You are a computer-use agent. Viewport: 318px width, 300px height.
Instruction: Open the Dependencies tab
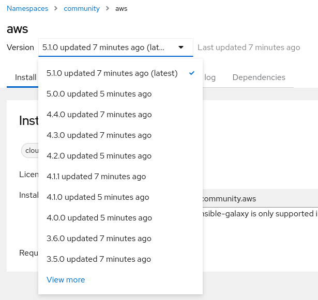259,77
